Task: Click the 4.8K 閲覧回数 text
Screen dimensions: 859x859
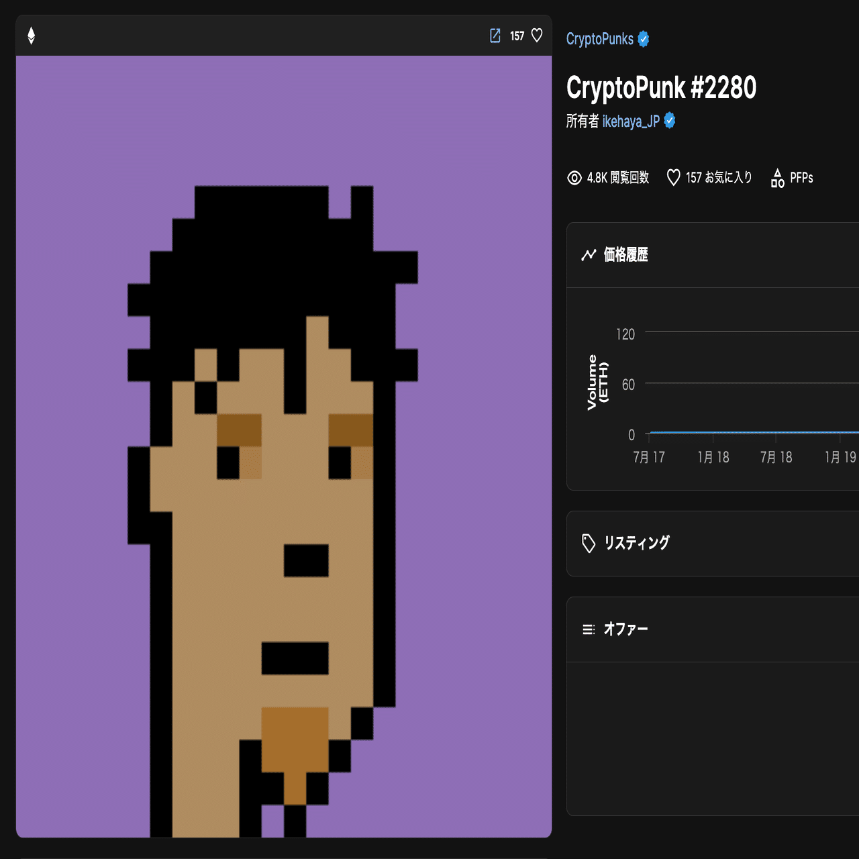Action: (x=618, y=178)
